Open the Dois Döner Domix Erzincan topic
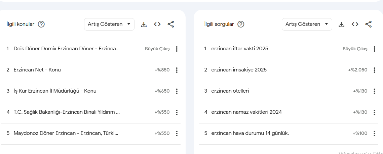 91,49
